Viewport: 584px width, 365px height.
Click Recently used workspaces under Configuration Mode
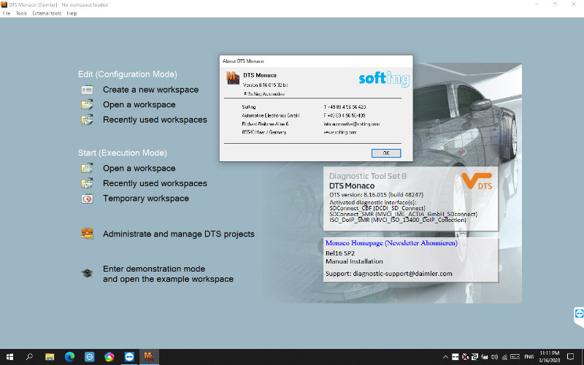pos(155,120)
